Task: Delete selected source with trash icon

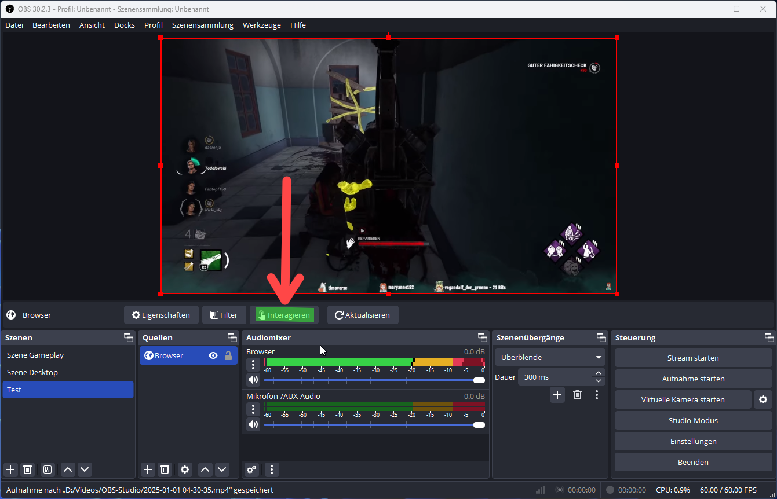Action: tap(165, 469)
